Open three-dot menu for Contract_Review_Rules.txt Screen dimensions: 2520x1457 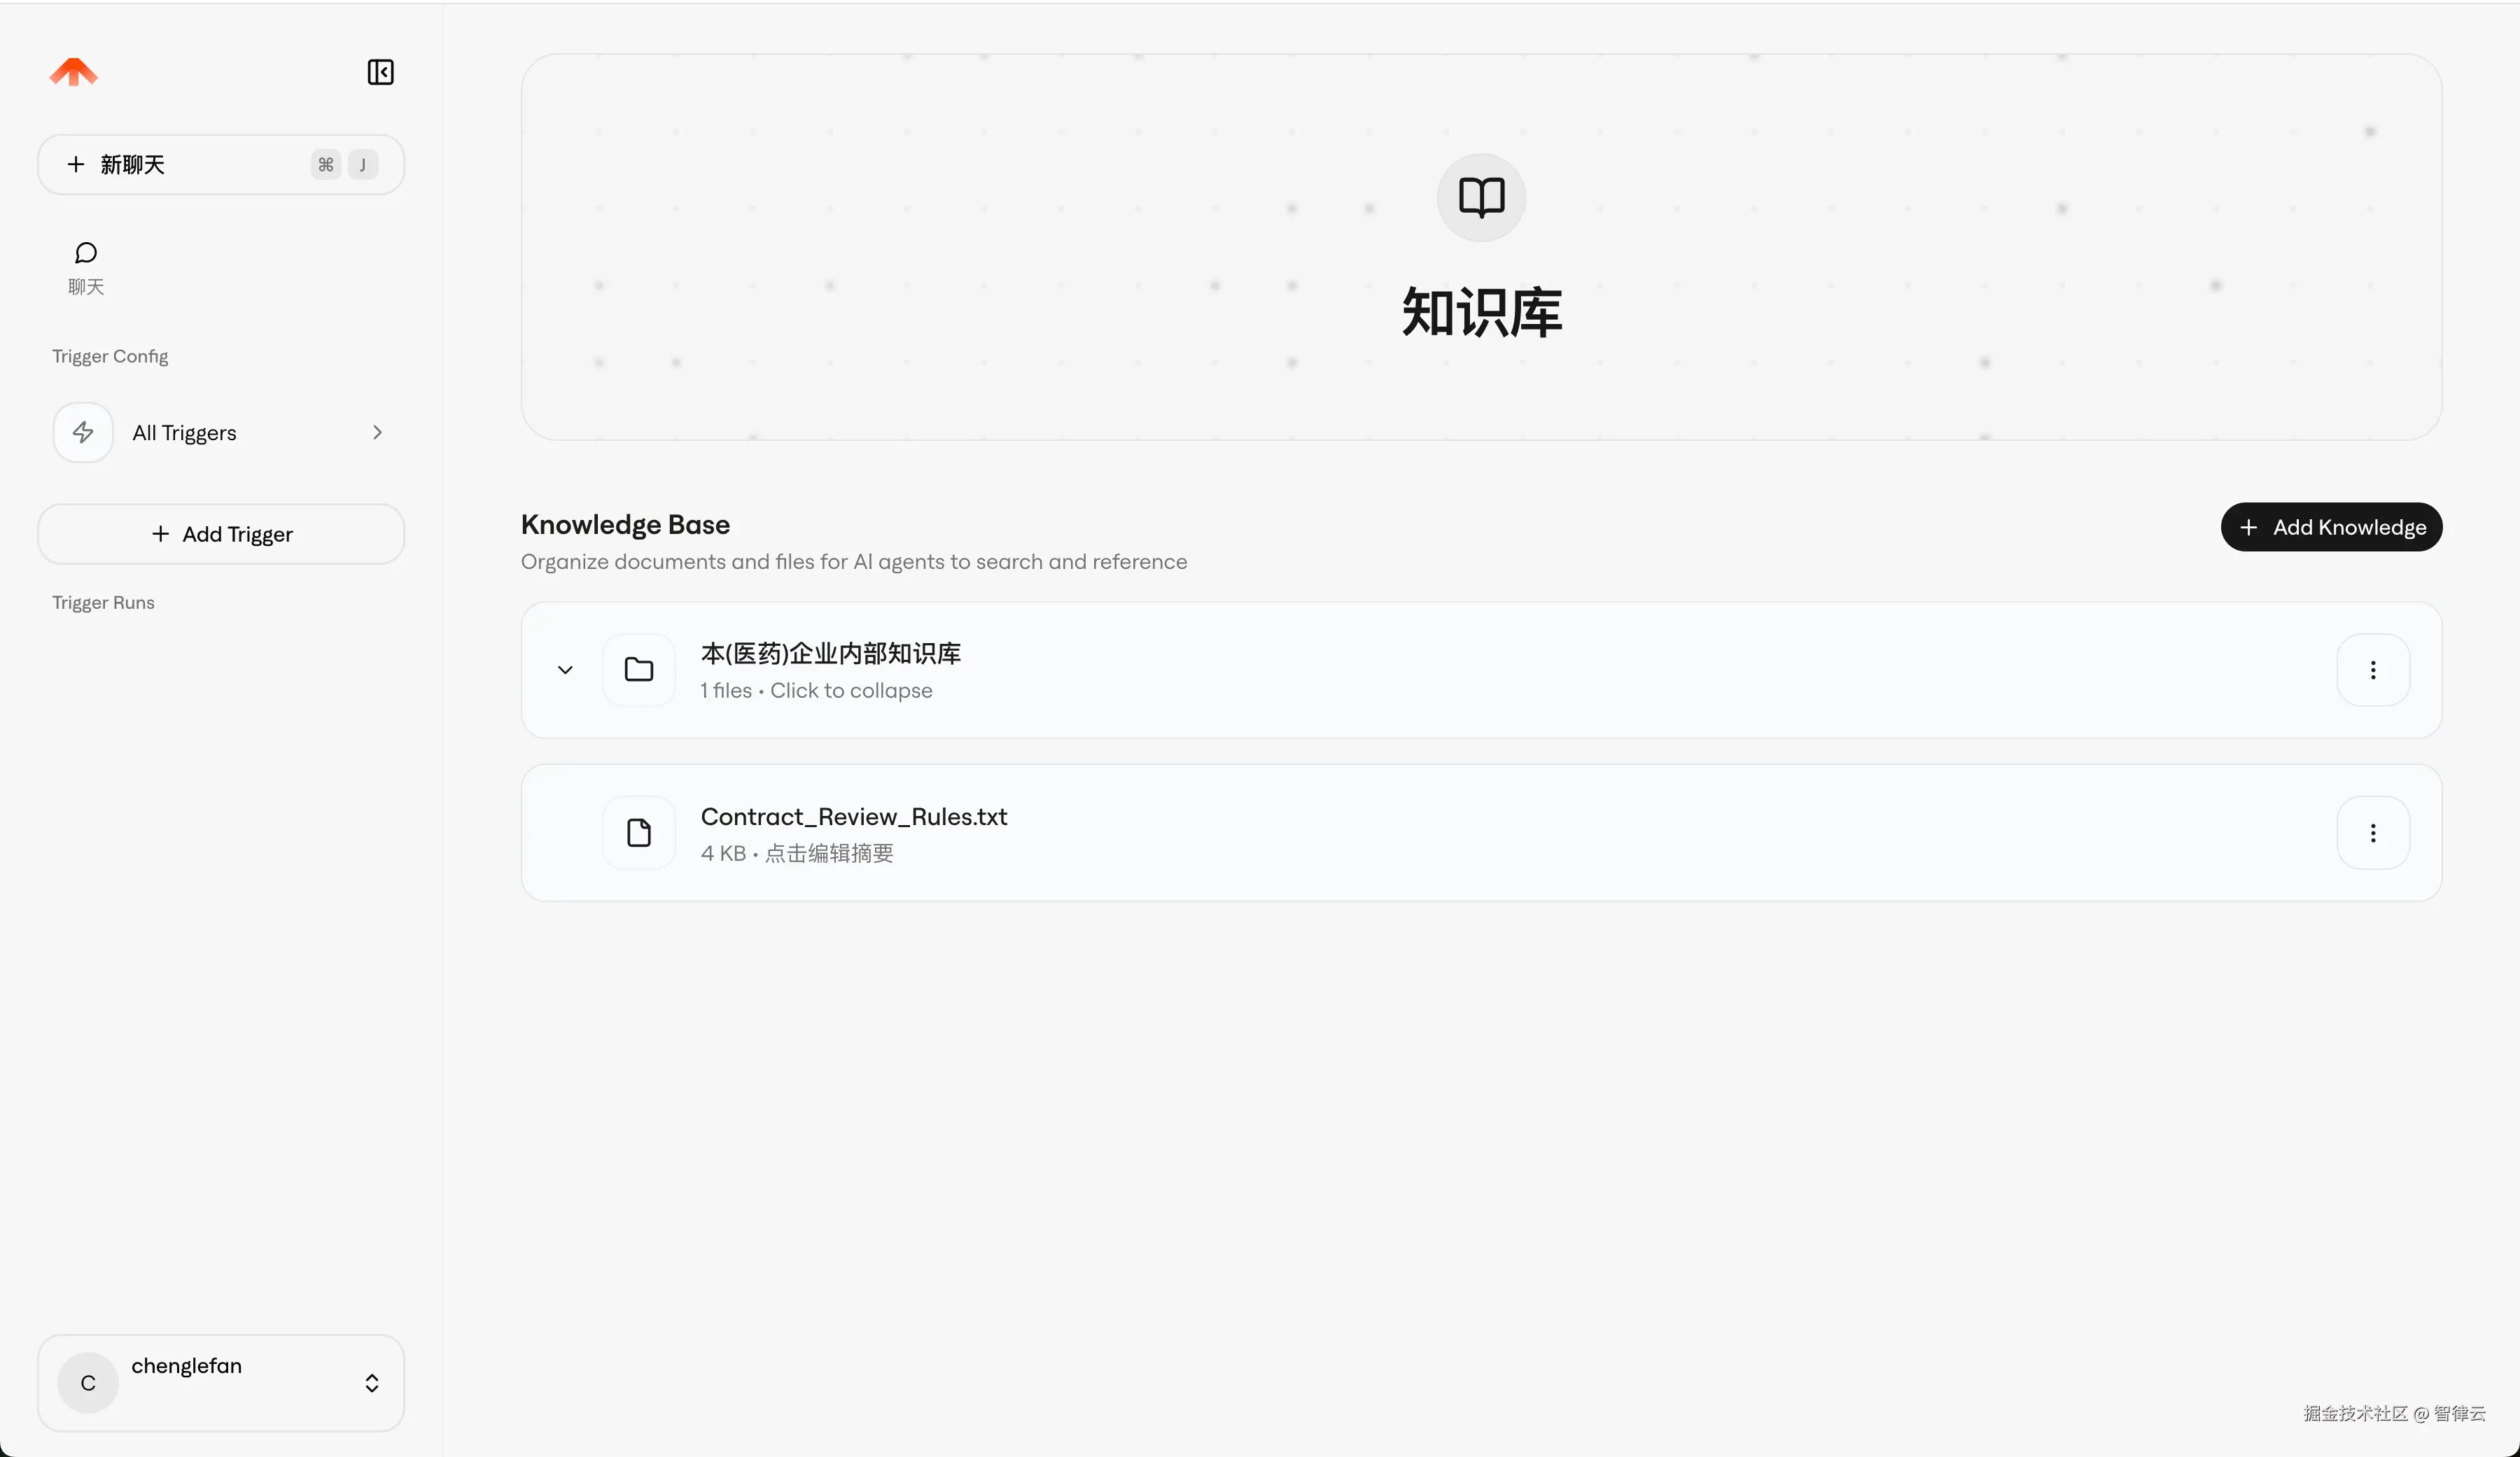[x=2373, y=833]
